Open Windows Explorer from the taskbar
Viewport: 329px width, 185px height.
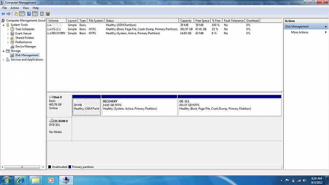coord(36,180)
